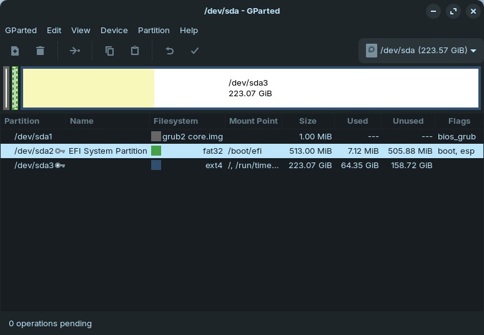Click the gray grub2 core.img color swatch
Viewport: 484px width, 335px height.
156,136
